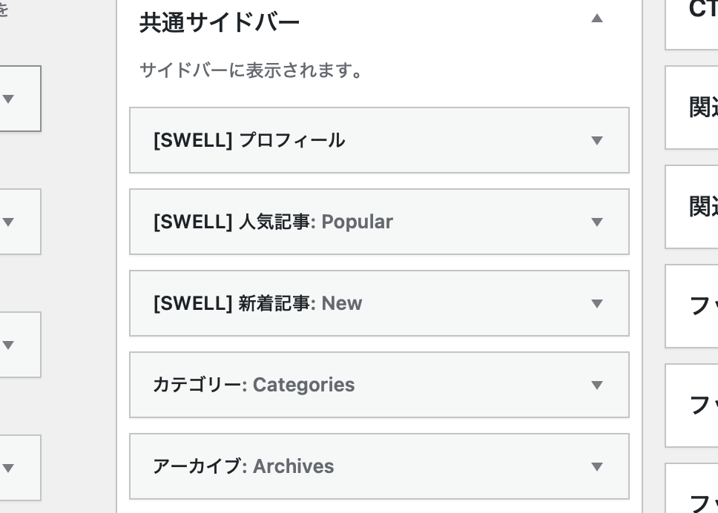Expand the [SWELL] プロフィール widget arrow
The width and height of the screenshot is (718, 513).
pyautogui.click(x=597, y=141)
